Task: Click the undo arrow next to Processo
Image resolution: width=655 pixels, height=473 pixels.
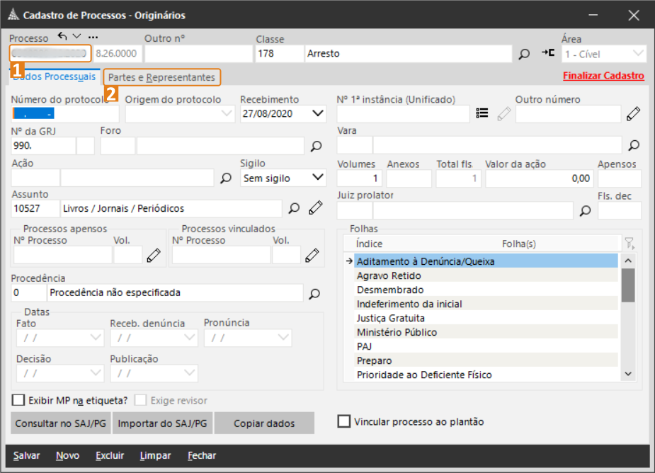Action: coord(62,36)
